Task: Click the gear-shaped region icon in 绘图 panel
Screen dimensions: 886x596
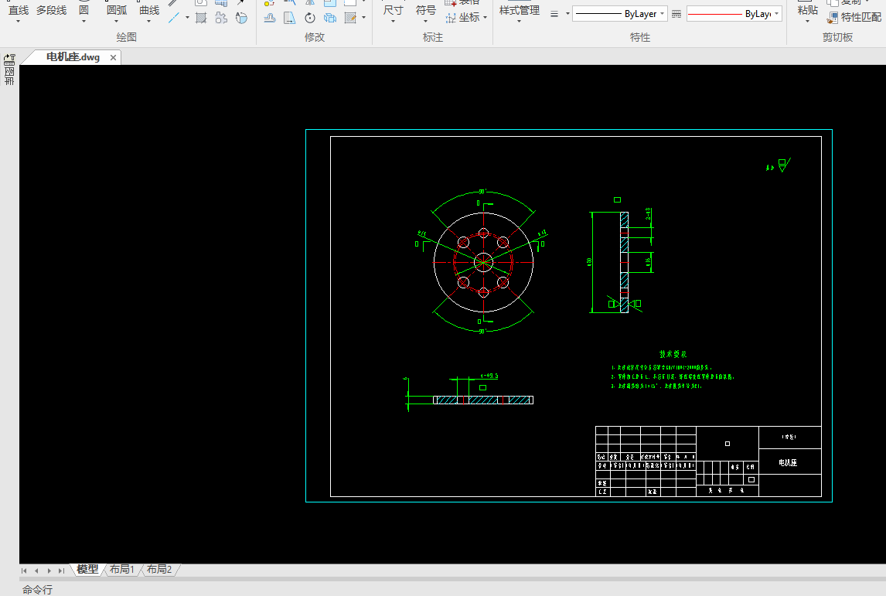Action: click(221, 18)
